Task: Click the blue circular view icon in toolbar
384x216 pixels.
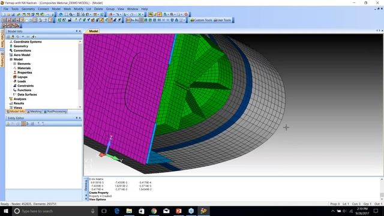Action: click(x=61, y=14)
